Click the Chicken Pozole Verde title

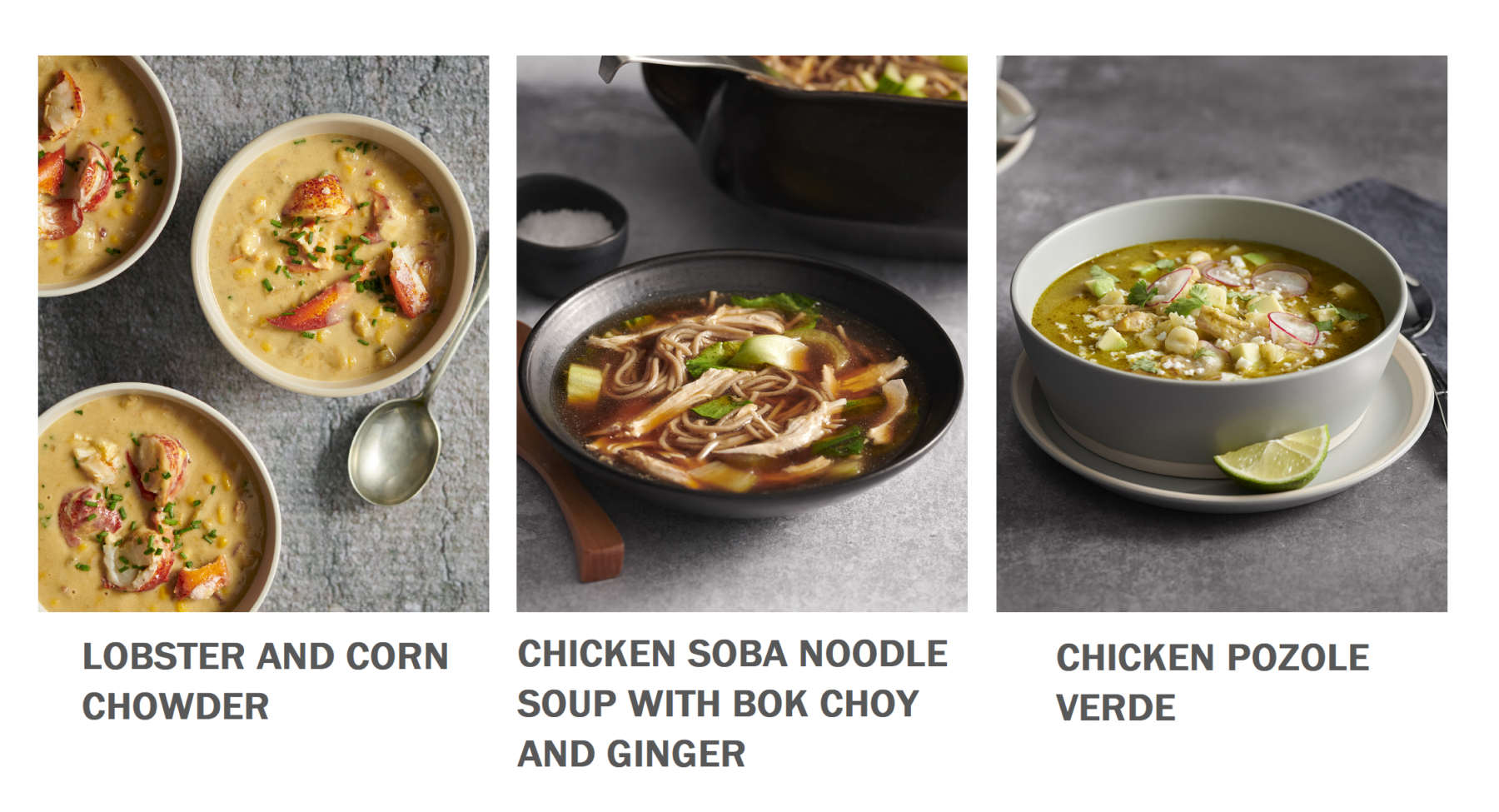[1213, 682]
